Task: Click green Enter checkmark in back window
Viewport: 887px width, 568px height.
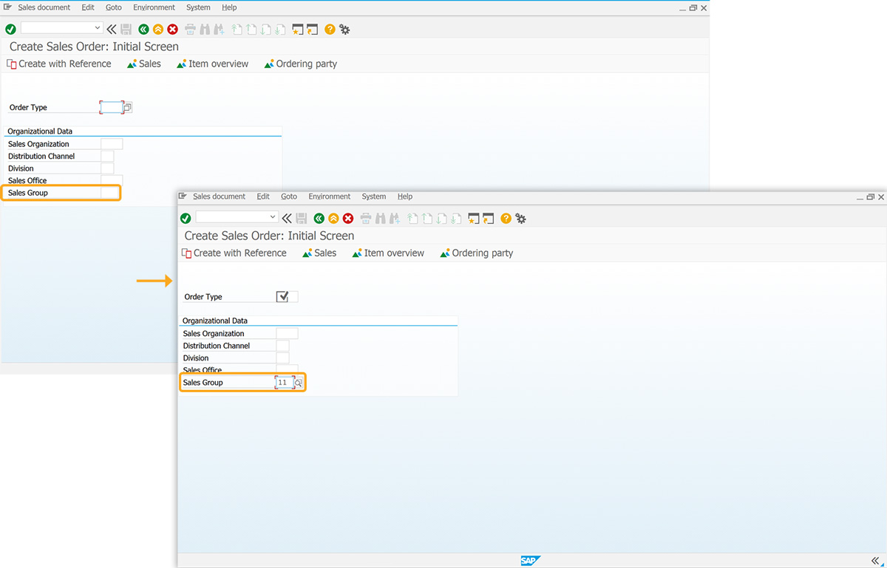Action: pos(10,30)
